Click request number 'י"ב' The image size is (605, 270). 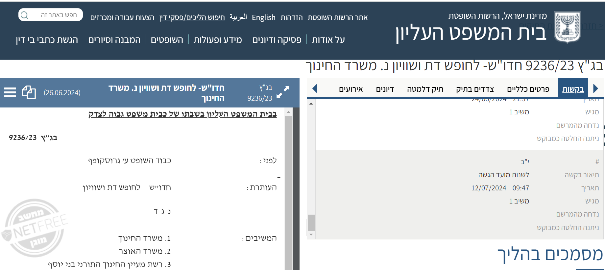point(525,162)
